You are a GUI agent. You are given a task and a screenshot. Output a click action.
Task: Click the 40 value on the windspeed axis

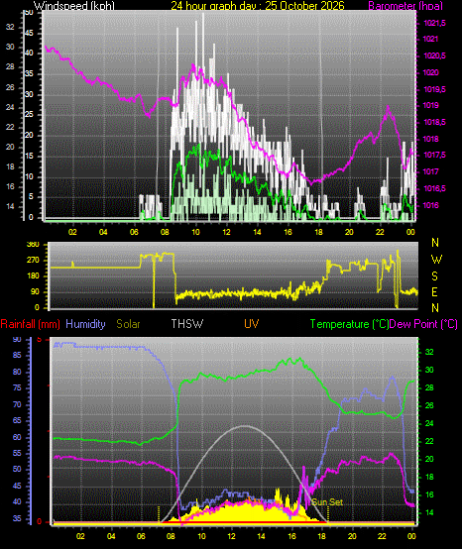coord(29,54)
